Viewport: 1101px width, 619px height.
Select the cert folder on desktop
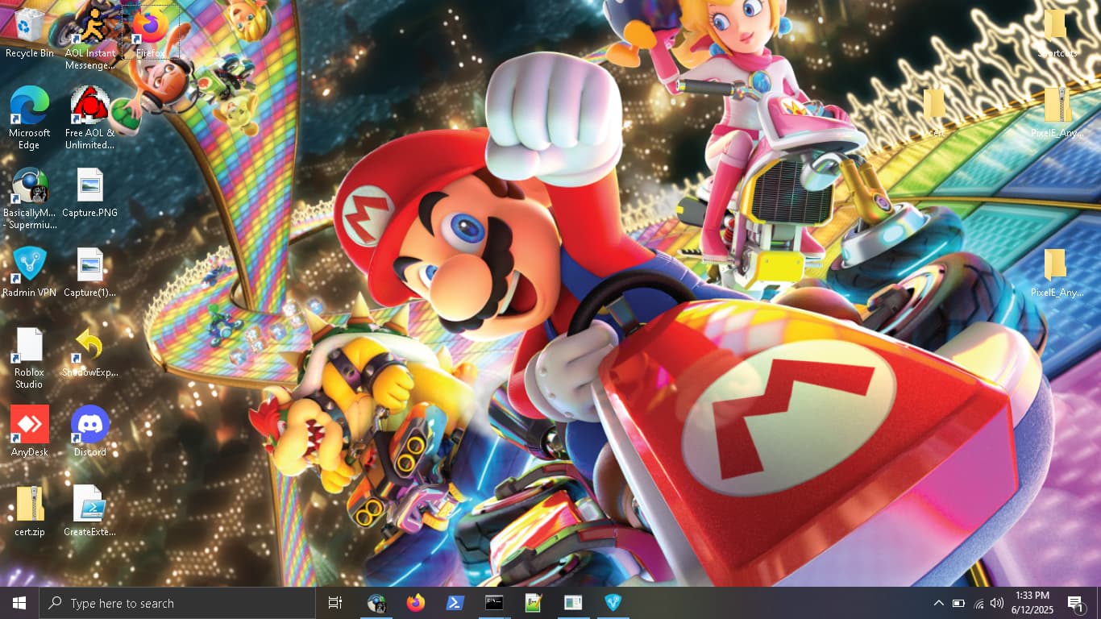(x=935, y=113)
